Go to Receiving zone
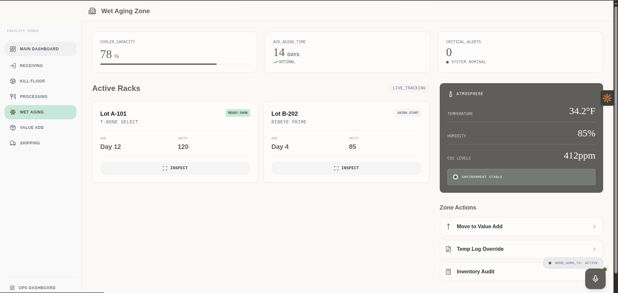This screenshot has width=618, height=293. [40, 66]
